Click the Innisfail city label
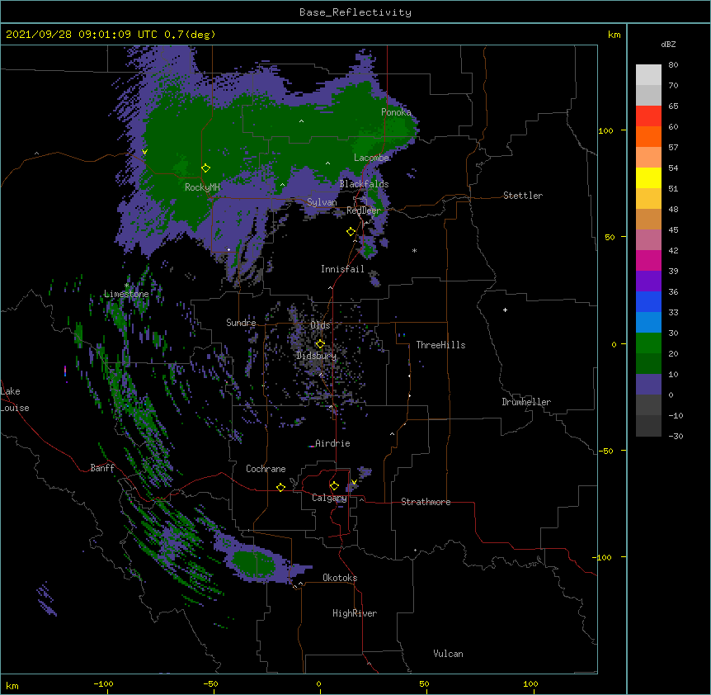This screenshot has width=711, height=695. coord(342,269)
